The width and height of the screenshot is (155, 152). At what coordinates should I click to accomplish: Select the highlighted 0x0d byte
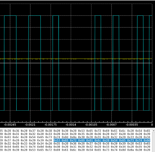tap(147, 140)
